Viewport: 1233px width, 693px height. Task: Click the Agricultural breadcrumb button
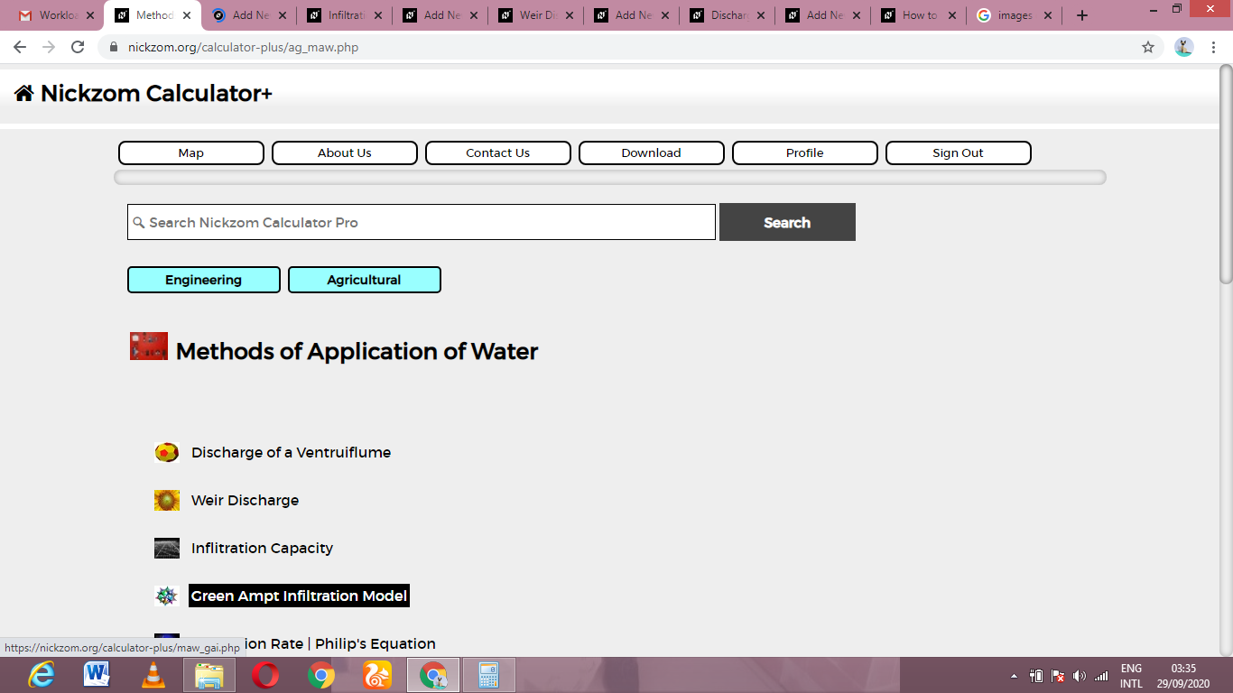pyautogui.click(x=365, y=280)
